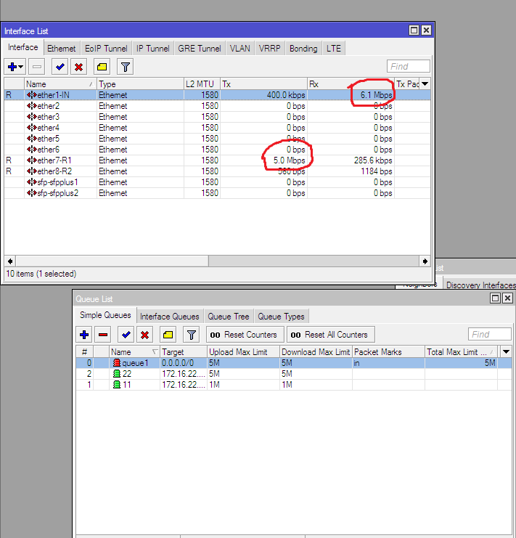Sort by Total Max Limit column header
The height and width of the screenshot is (538, 516).
[x=461, y=352]
